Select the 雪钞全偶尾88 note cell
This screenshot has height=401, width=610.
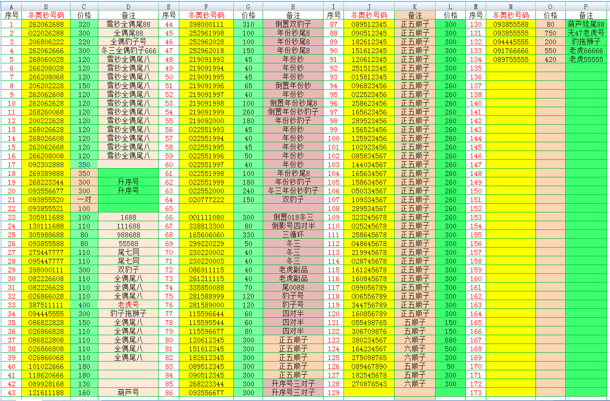tap(128, 24)
